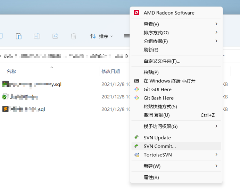Click the toolbar delete trash icon
This screenshot has height=193, width=240.
pos(74,36)
